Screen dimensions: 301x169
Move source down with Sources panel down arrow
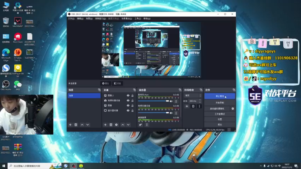click(x=128, y=125)
